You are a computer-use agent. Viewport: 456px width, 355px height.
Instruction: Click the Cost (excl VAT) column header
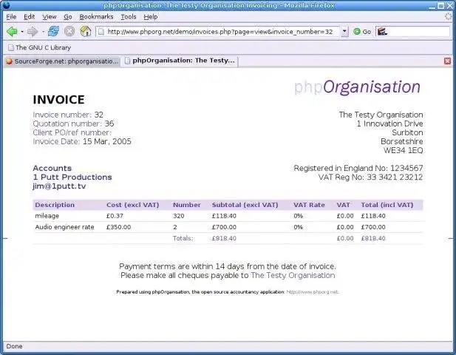[x=132, y=205]
